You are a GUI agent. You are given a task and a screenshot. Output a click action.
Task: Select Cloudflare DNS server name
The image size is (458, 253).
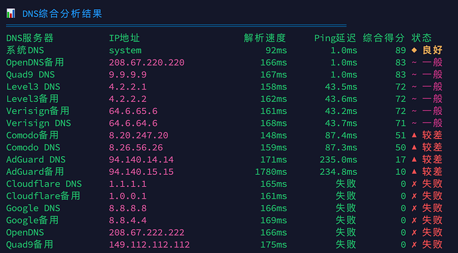[x=44, y=184]
